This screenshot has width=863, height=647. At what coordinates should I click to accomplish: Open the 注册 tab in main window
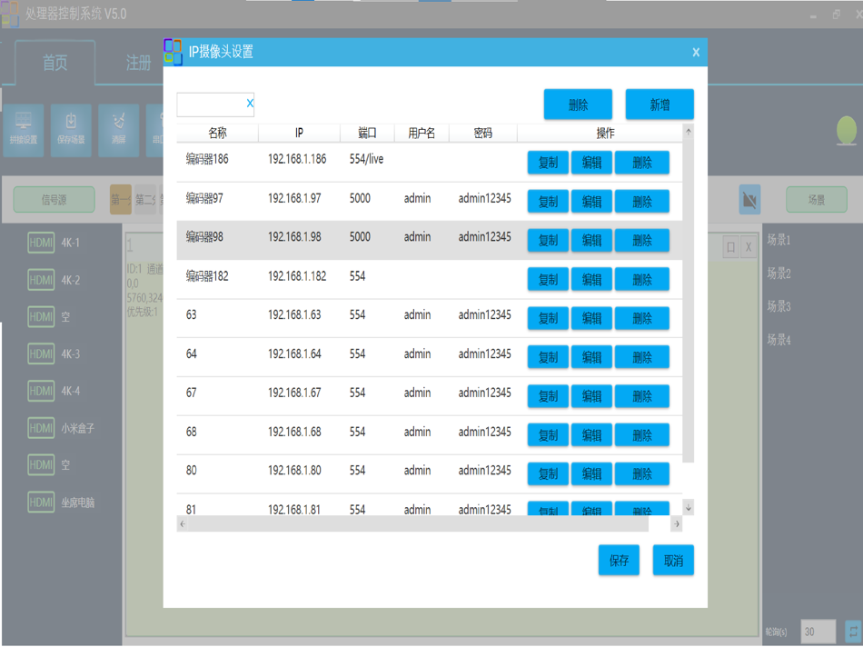coord(138,63)
